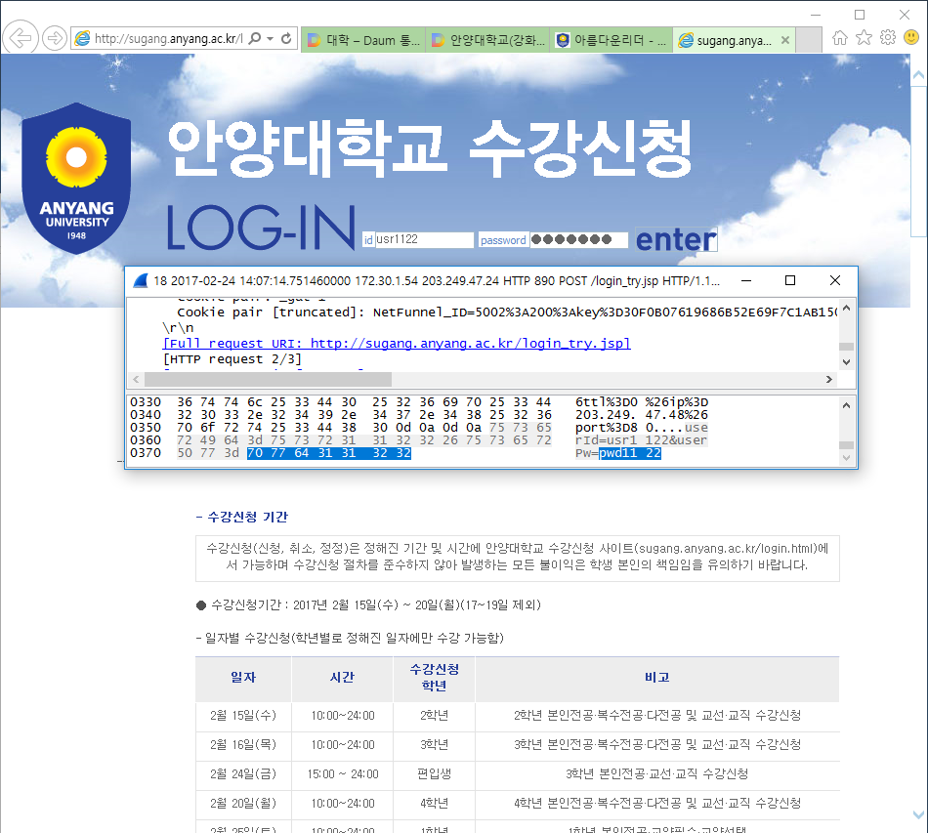This screenshot has height=833, width=928.
Task: Click the browser page scroll-up arrow
Action: click(918, 75)
